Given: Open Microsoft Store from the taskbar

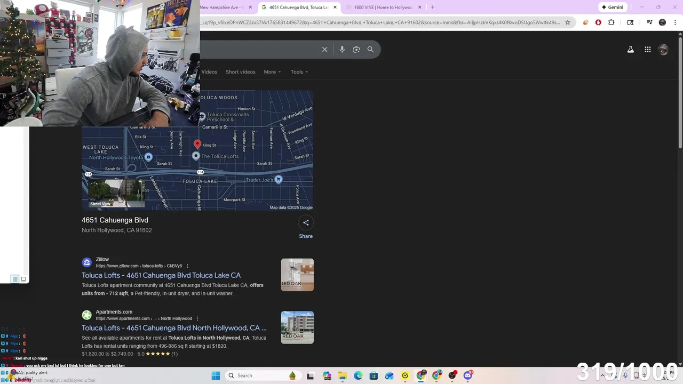Looking at the screenshot, I should point(374,375).
